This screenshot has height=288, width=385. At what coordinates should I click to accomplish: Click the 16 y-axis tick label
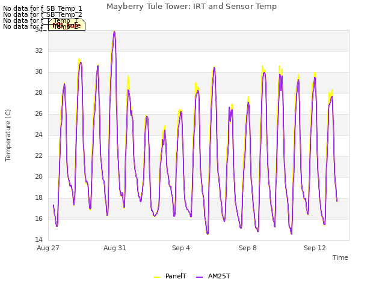[x=38, y=218]
